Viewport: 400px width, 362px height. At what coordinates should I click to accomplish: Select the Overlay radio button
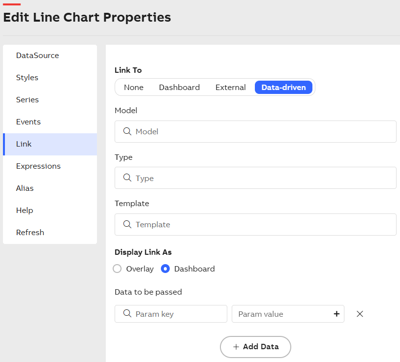tap(117, 269)
